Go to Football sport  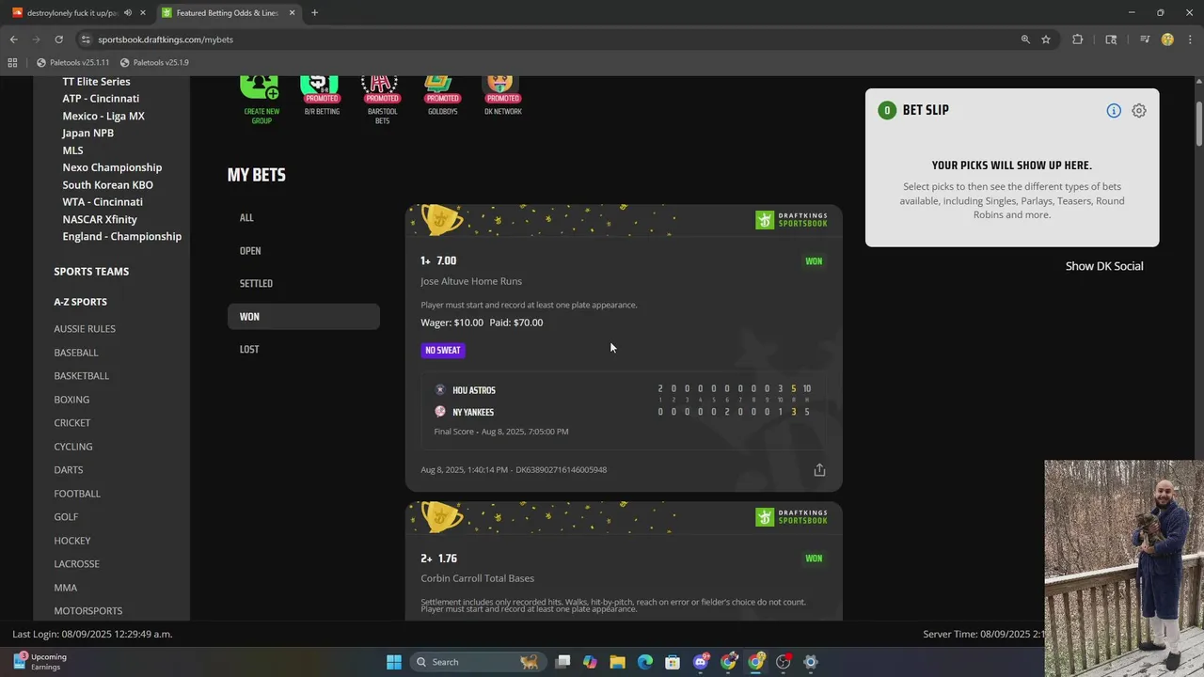pos(77,493)
